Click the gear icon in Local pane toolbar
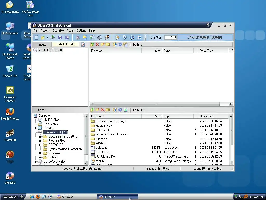 (120, 110)
